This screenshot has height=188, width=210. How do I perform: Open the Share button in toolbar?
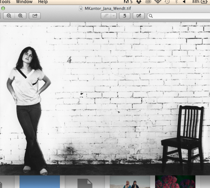(x=35, y=16)
